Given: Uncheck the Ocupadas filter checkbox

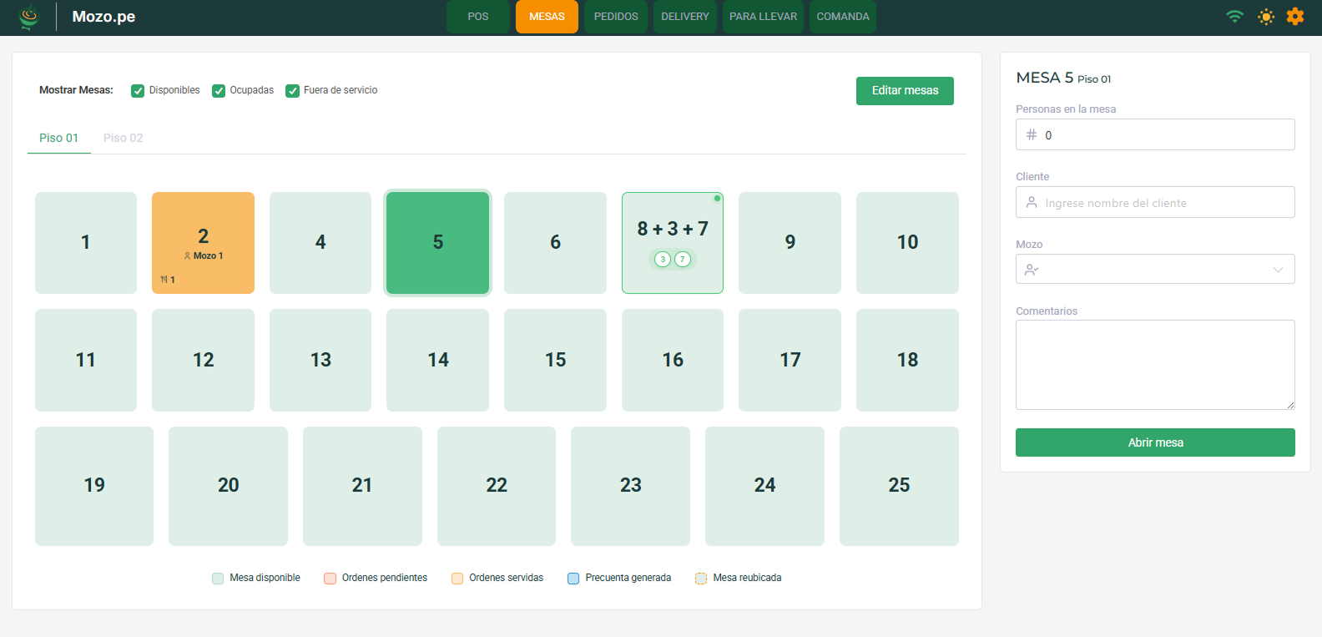Looking at the screenshot, I should pyautogui.click(x=219, y=91).
